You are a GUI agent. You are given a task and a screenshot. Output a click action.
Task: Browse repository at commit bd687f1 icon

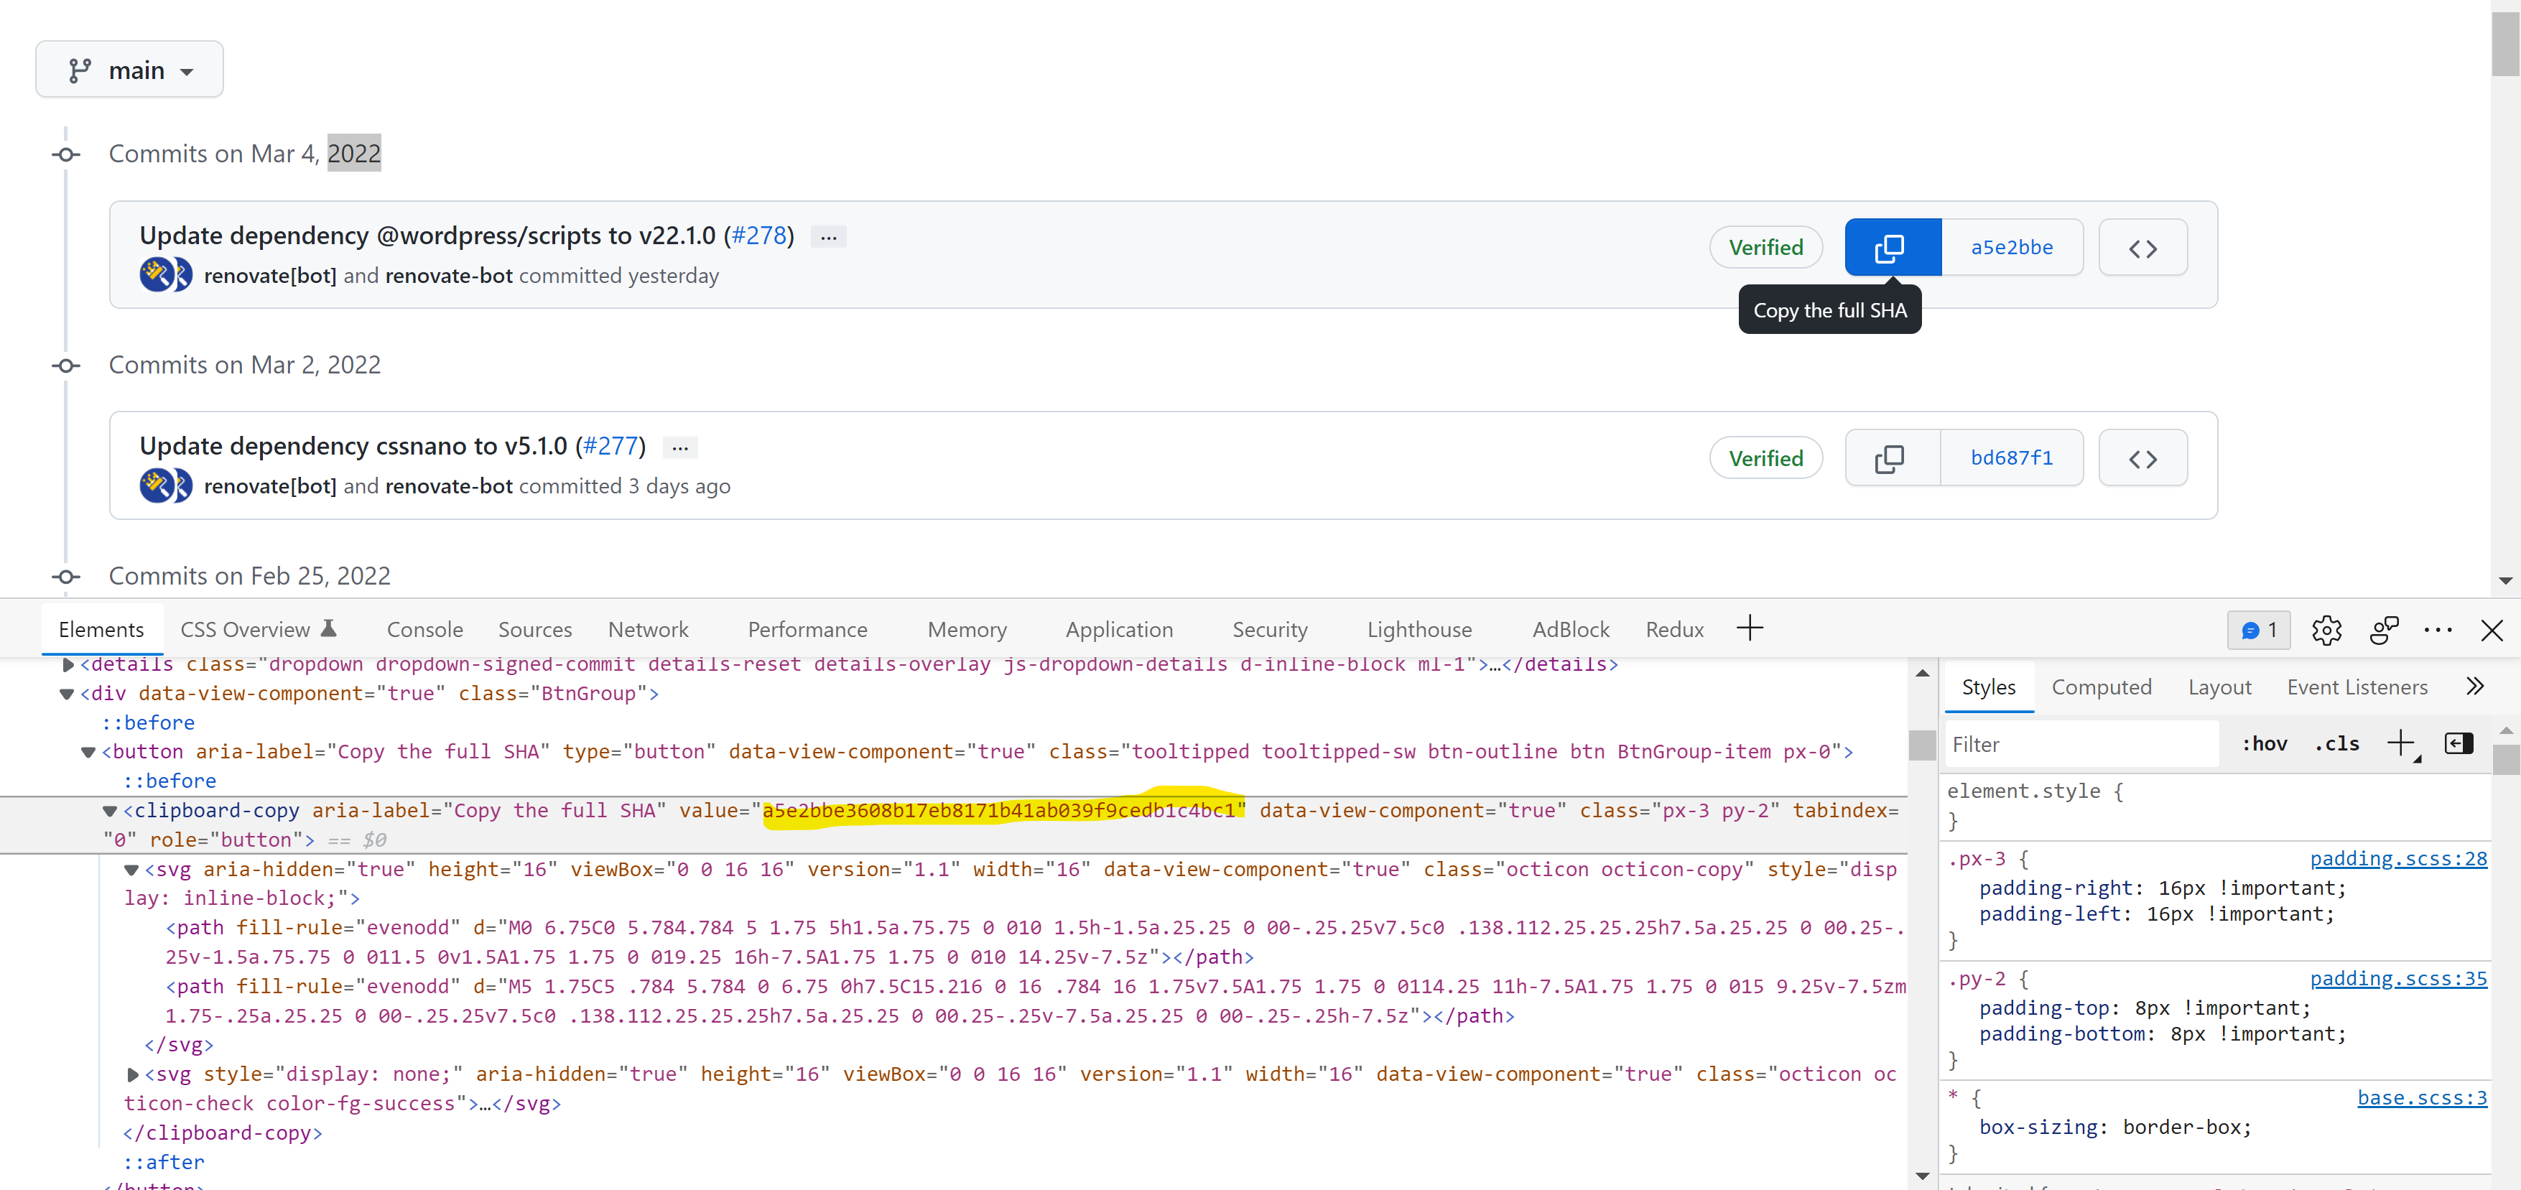2142,458
